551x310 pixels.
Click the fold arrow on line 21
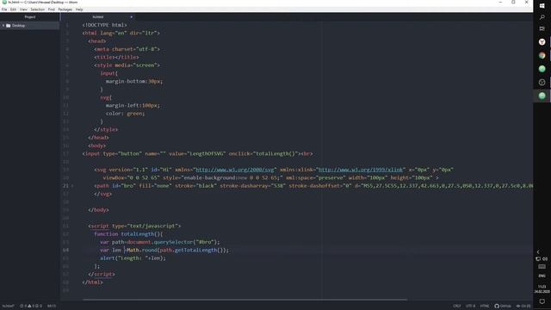pos(72,186)
